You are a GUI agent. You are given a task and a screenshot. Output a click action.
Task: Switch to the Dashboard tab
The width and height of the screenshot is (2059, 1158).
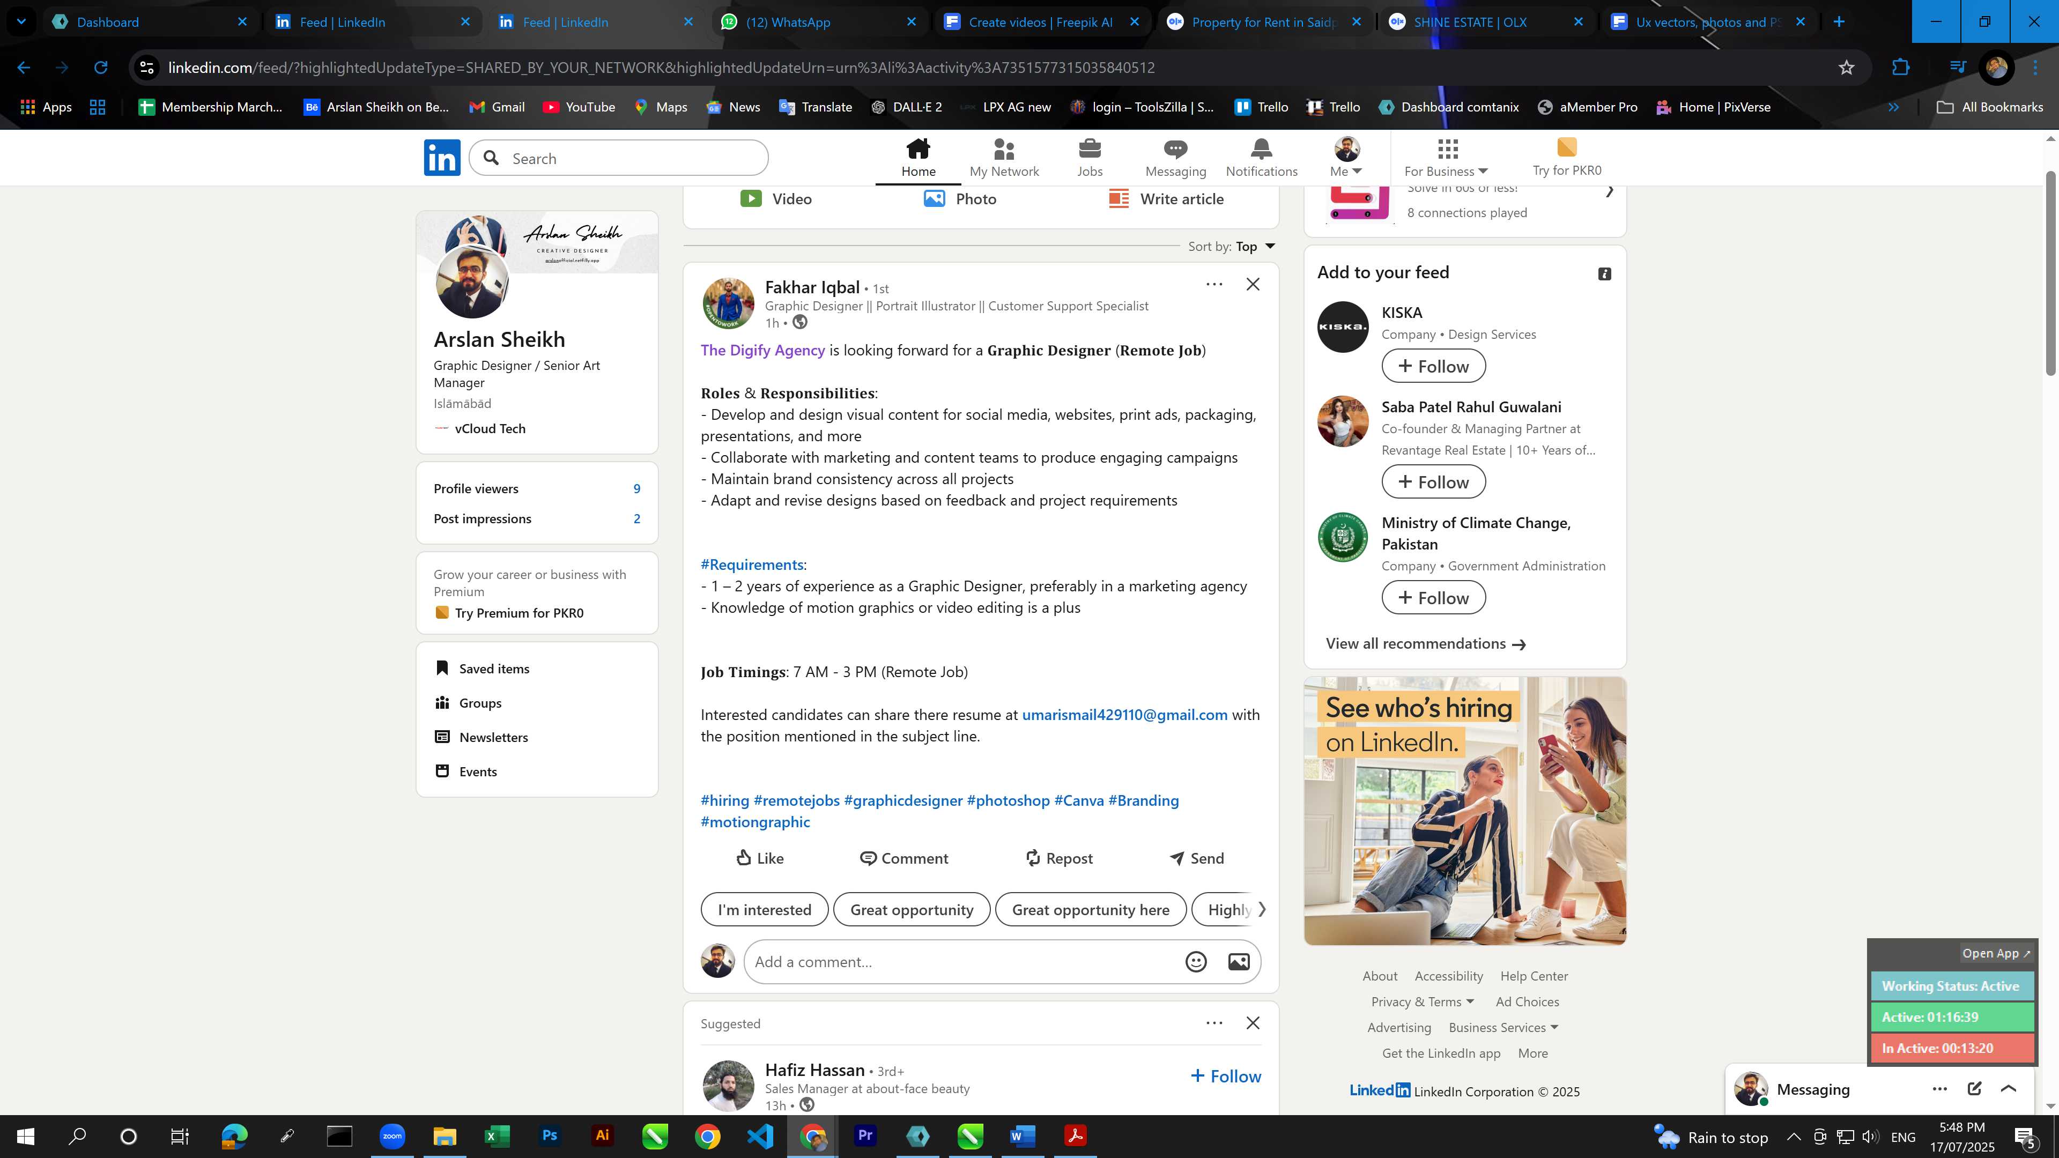click(150, 21)
